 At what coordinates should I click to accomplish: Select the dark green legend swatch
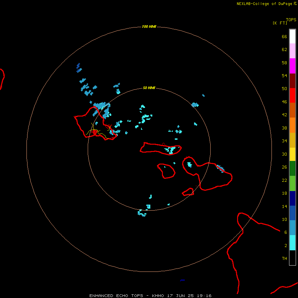click(292, 169)
